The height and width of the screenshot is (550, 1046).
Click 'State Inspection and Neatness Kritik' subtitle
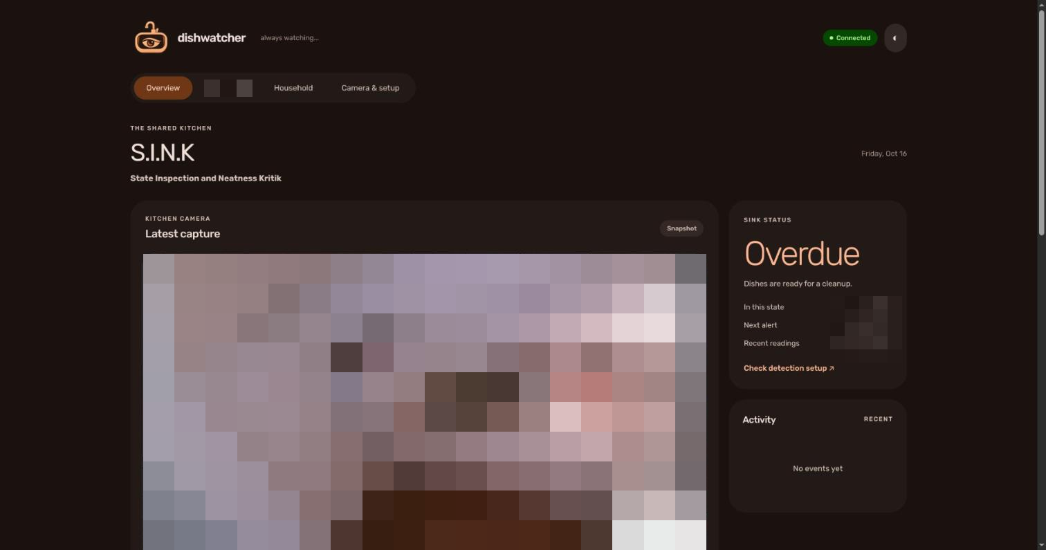tap(205, 178)
